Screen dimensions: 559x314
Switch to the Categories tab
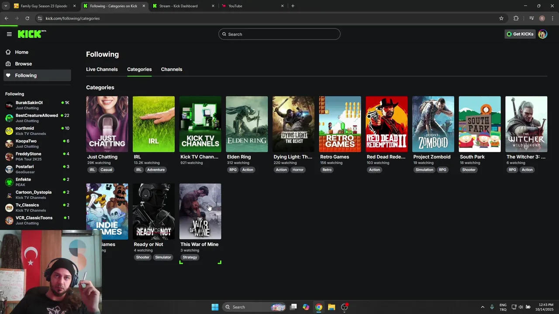[139, 69]
